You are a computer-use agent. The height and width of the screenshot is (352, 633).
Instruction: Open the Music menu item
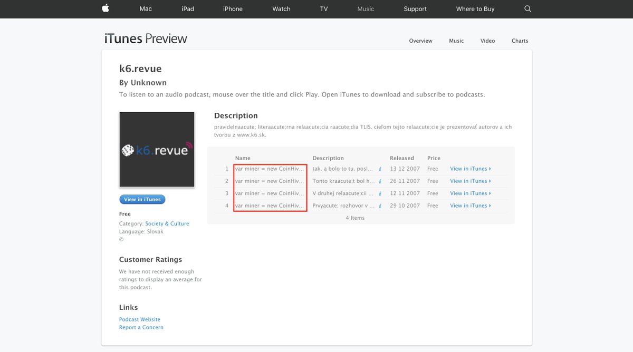(366, 8)
